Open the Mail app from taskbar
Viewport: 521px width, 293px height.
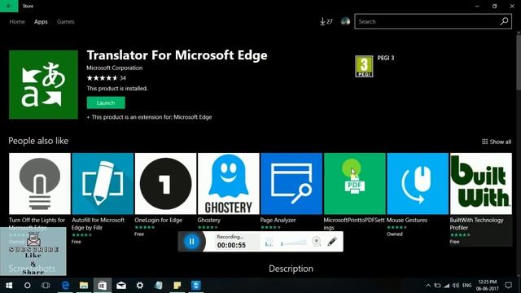click(121, 286)
